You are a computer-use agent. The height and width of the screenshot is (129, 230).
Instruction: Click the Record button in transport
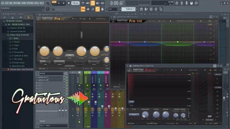point(69,3)
